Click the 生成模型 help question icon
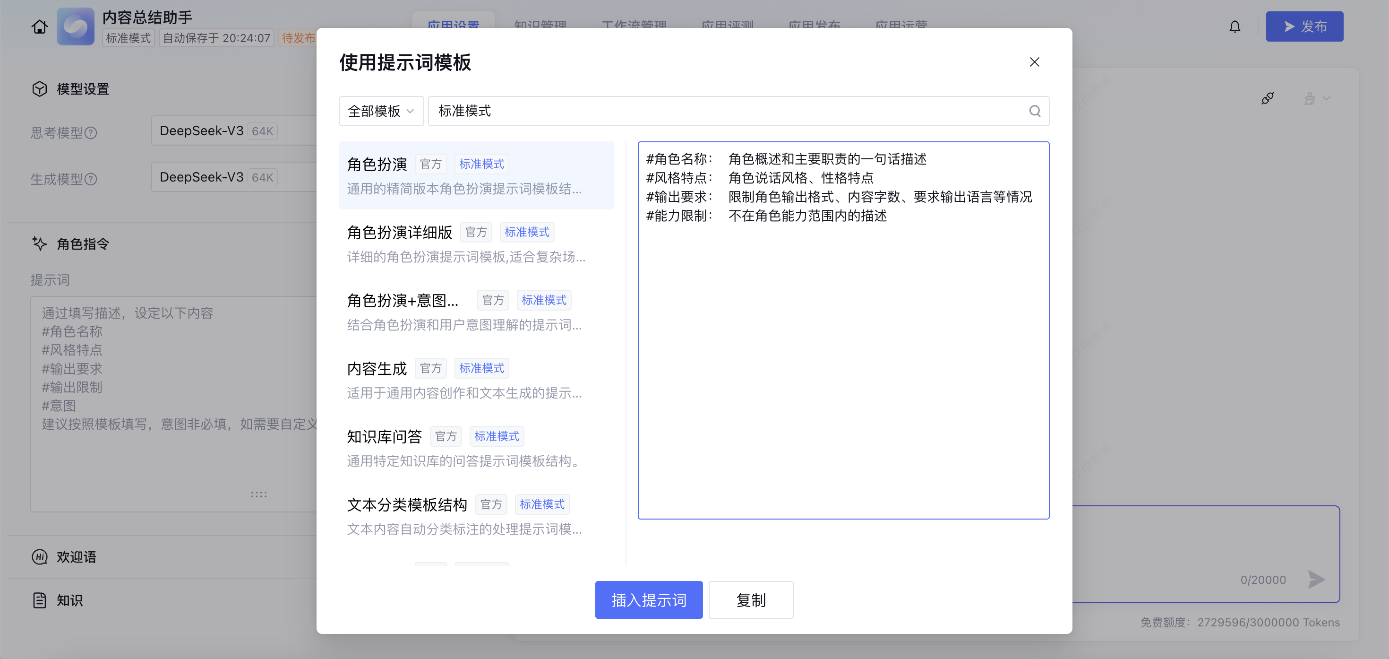Screen dimensions: 1389x659 click(x=91, y=179)
